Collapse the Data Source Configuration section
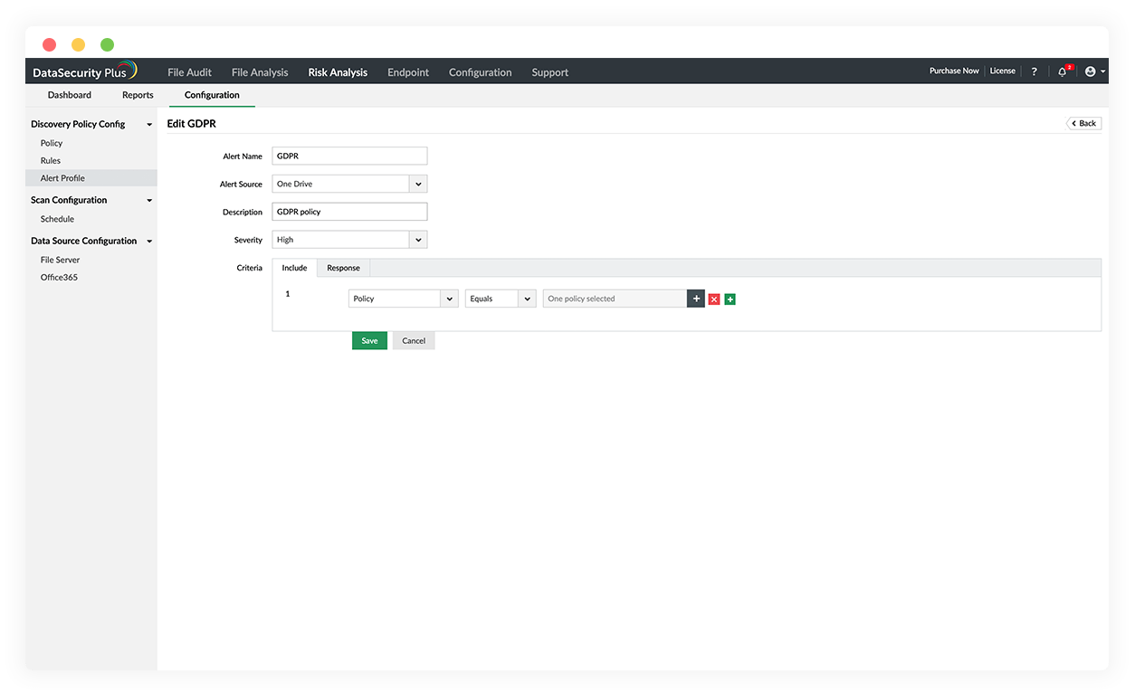 point(149,242)
